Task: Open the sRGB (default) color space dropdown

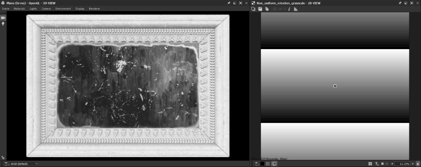Action: [21, 164]
